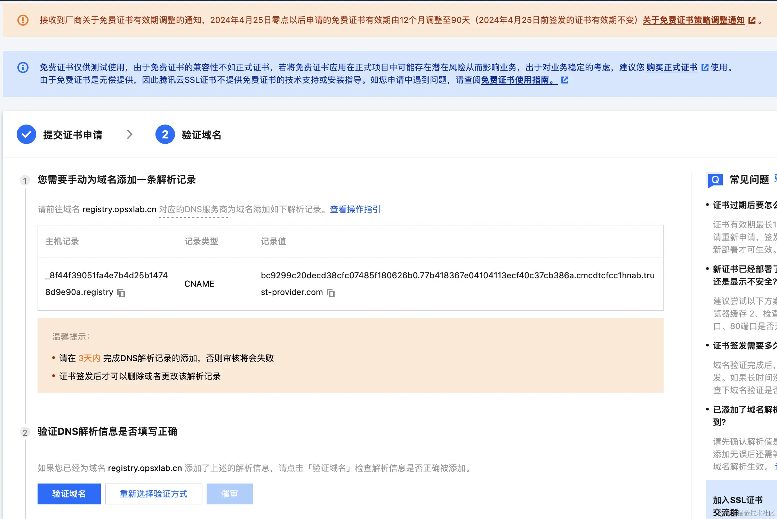The image size is (777, 519).
Task: Open external icon beside 免费证书使用指南
Action: (565, 80)
